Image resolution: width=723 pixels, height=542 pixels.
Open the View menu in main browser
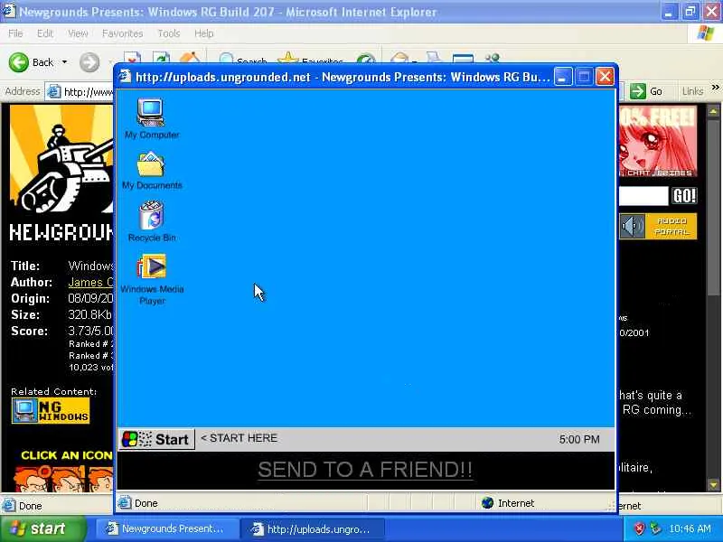click(78, 33)
